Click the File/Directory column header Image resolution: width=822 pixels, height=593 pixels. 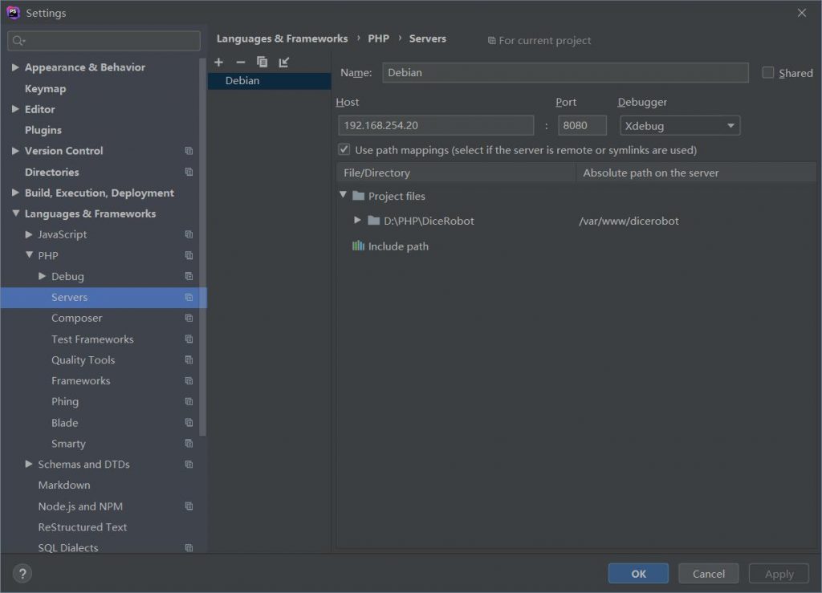pos(456,173)
